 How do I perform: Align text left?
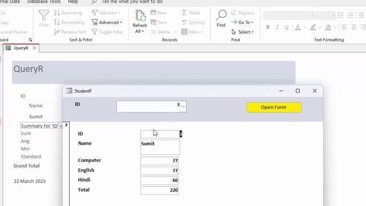(x=344, y=27)
